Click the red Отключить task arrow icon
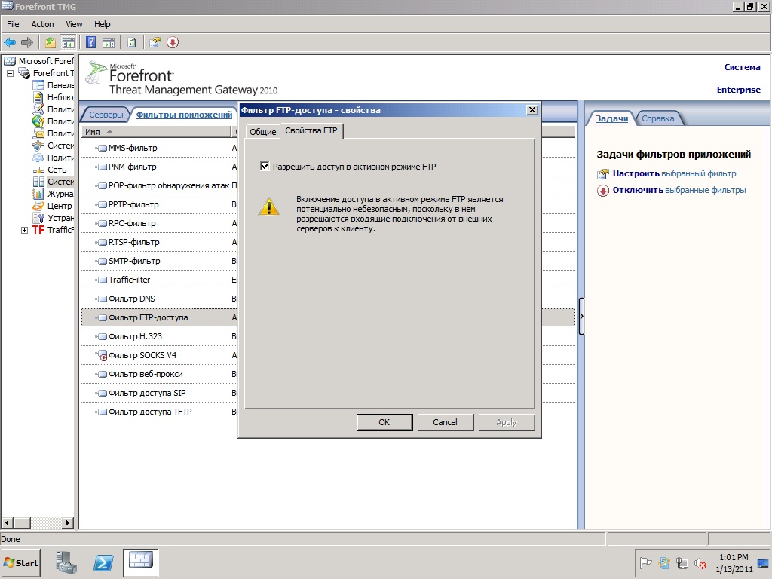 coord(603,191)
